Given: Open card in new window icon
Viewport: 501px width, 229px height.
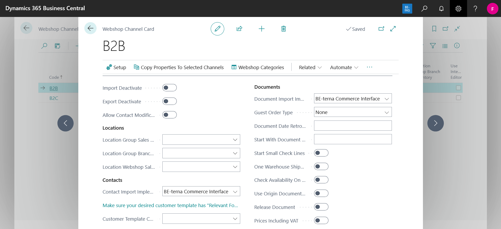Looking at the screenshot, I should click(381, 29).
